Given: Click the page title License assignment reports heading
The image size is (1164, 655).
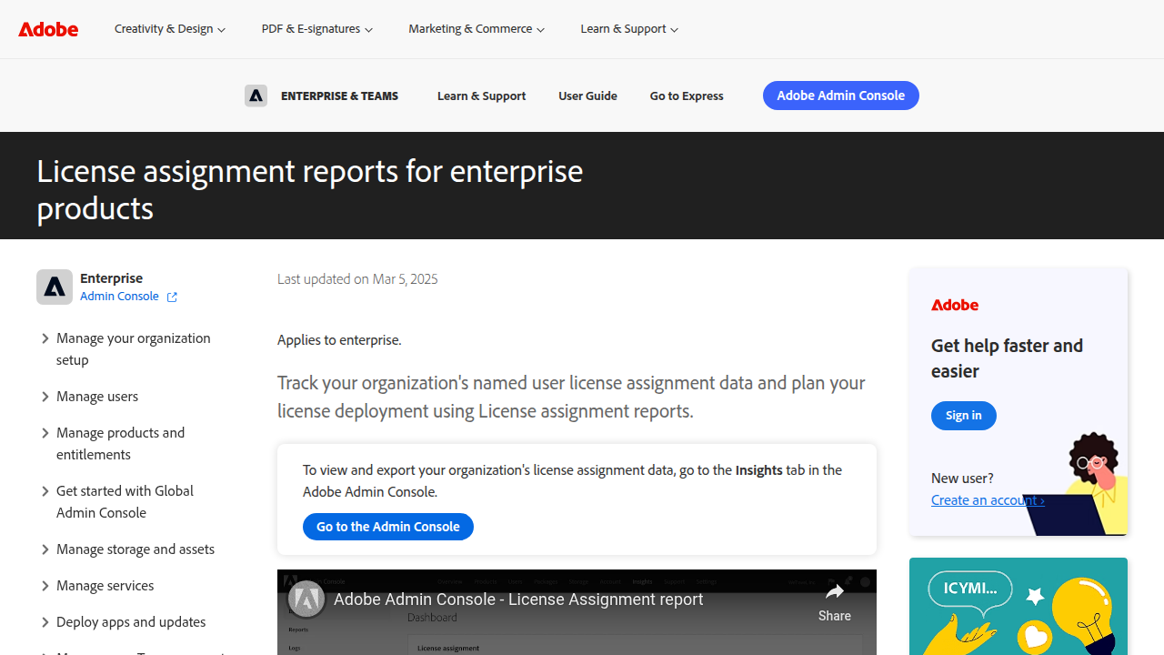Looking at the screenshot, I should (310, 189).
